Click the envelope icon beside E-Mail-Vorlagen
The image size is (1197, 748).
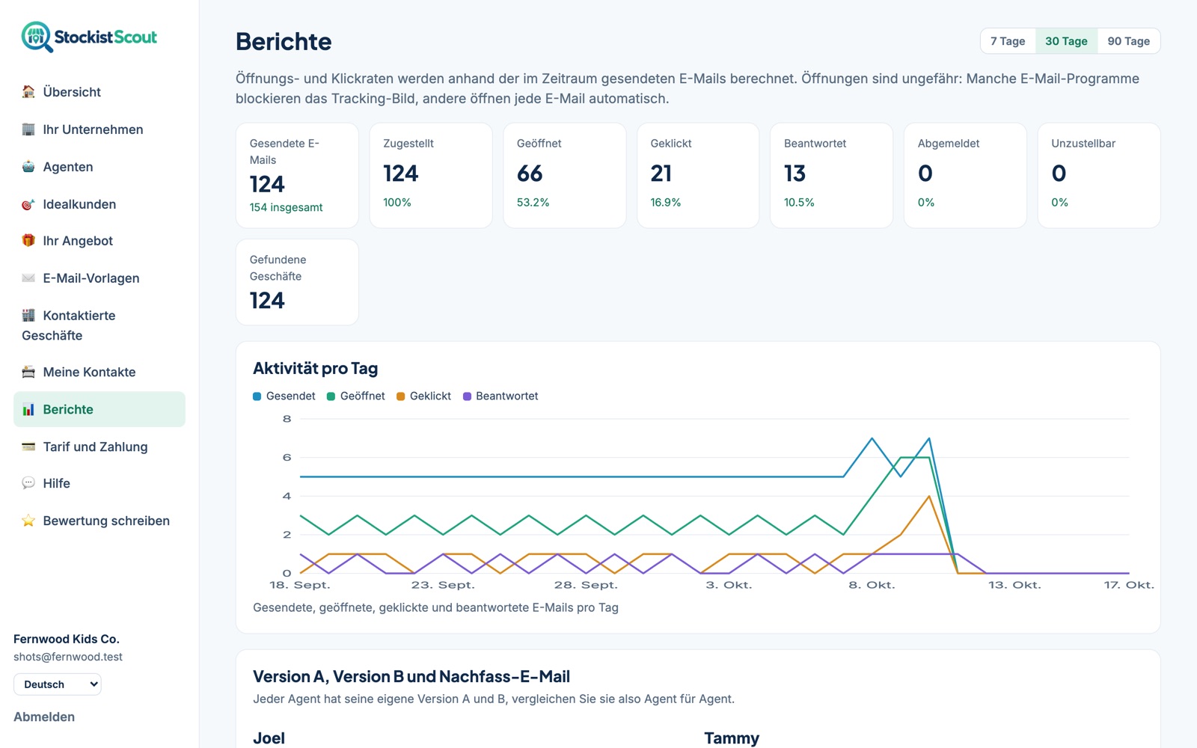28,278
